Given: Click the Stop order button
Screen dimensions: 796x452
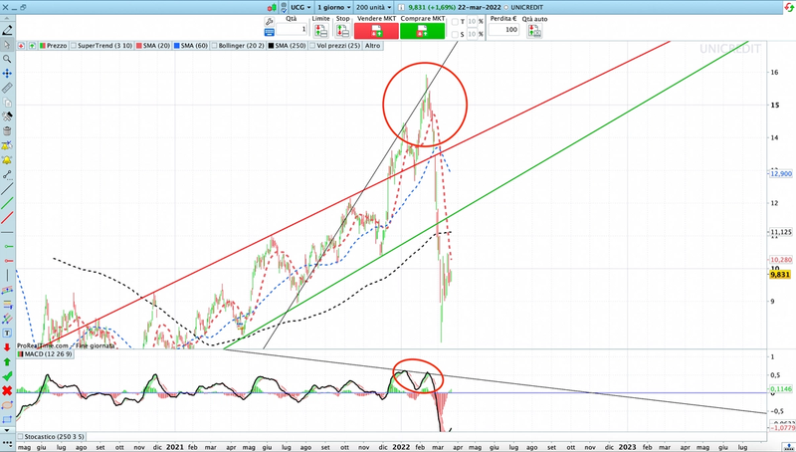Looking at the screenshot, I should pyautogui.click(x=342, y=31).
